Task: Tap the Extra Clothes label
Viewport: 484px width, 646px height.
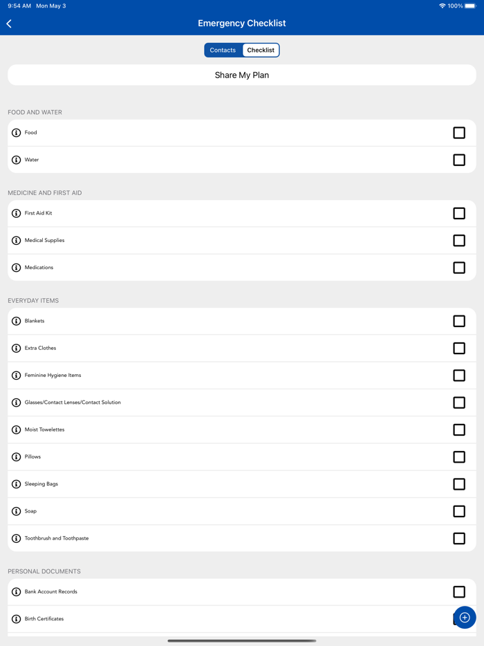Action: tap(40, 348)
